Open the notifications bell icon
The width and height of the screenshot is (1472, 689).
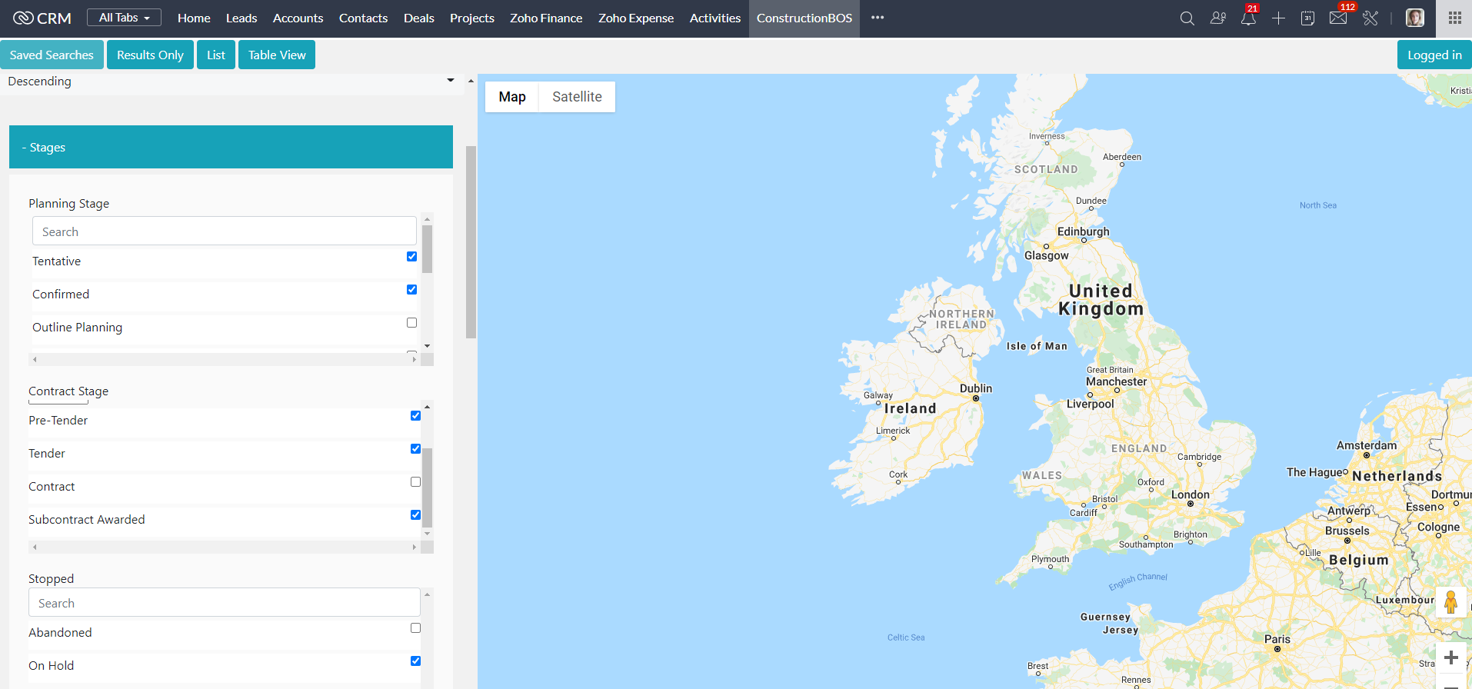(x=1248, y=18)
